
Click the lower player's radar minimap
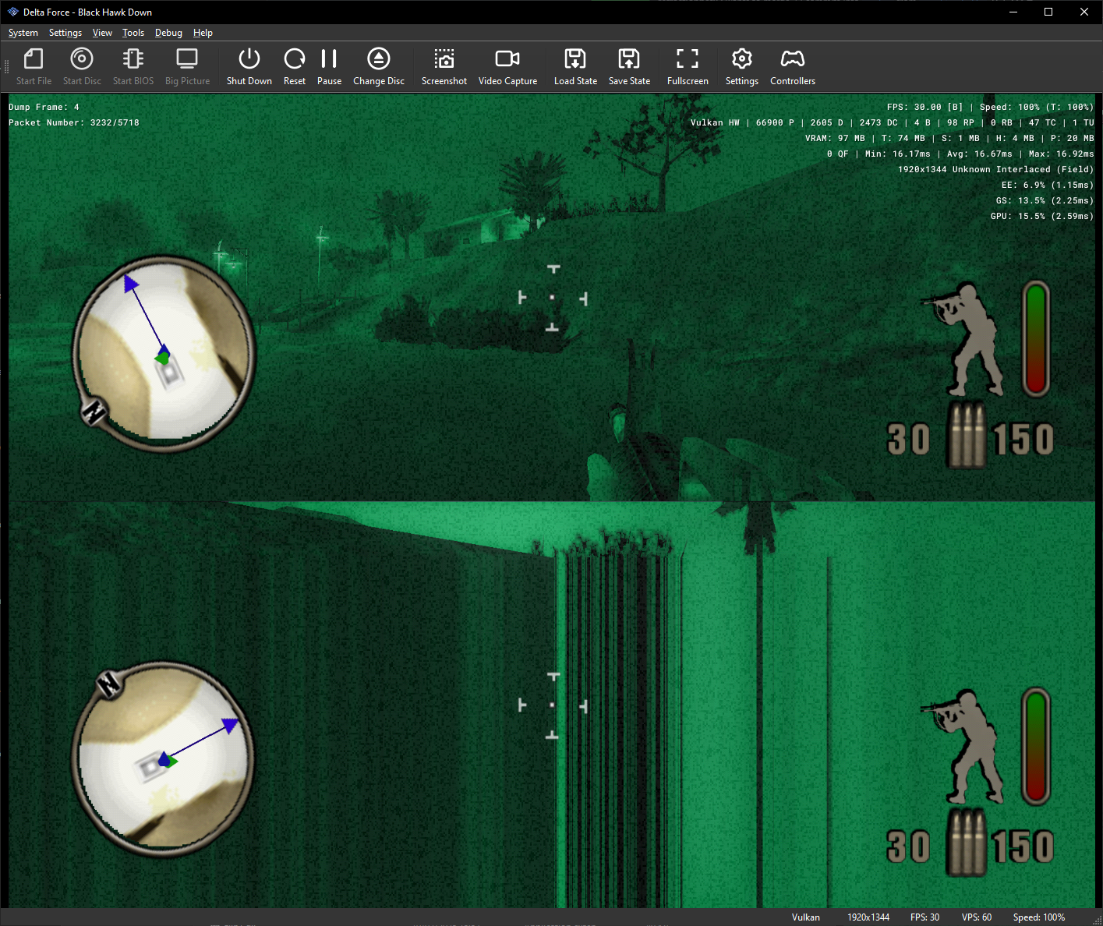164,759
